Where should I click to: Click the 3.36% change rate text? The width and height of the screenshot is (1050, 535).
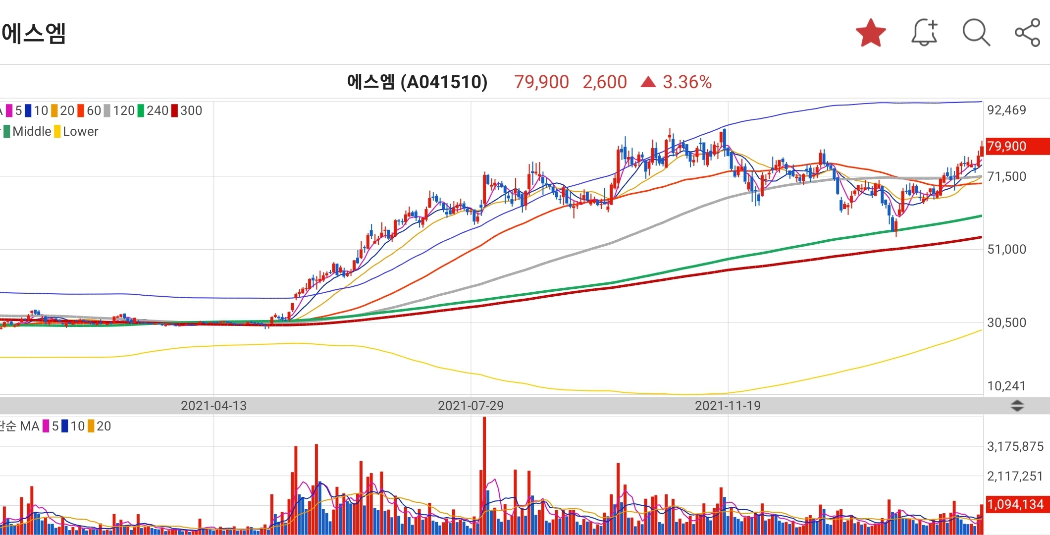point(687,82)
